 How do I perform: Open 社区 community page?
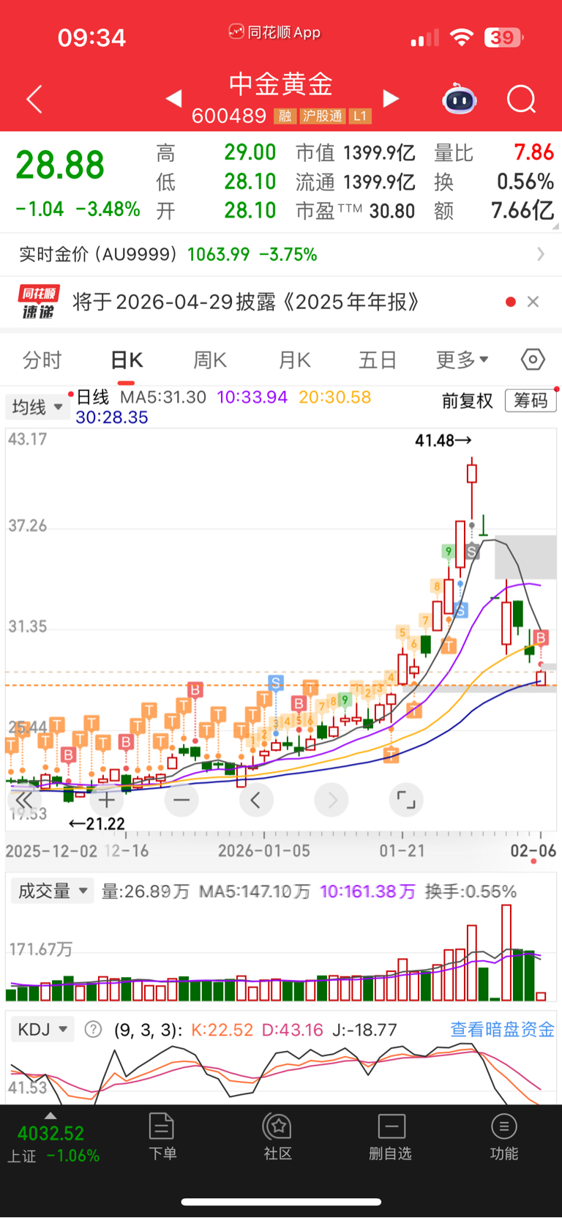(x=278, y=1136)
